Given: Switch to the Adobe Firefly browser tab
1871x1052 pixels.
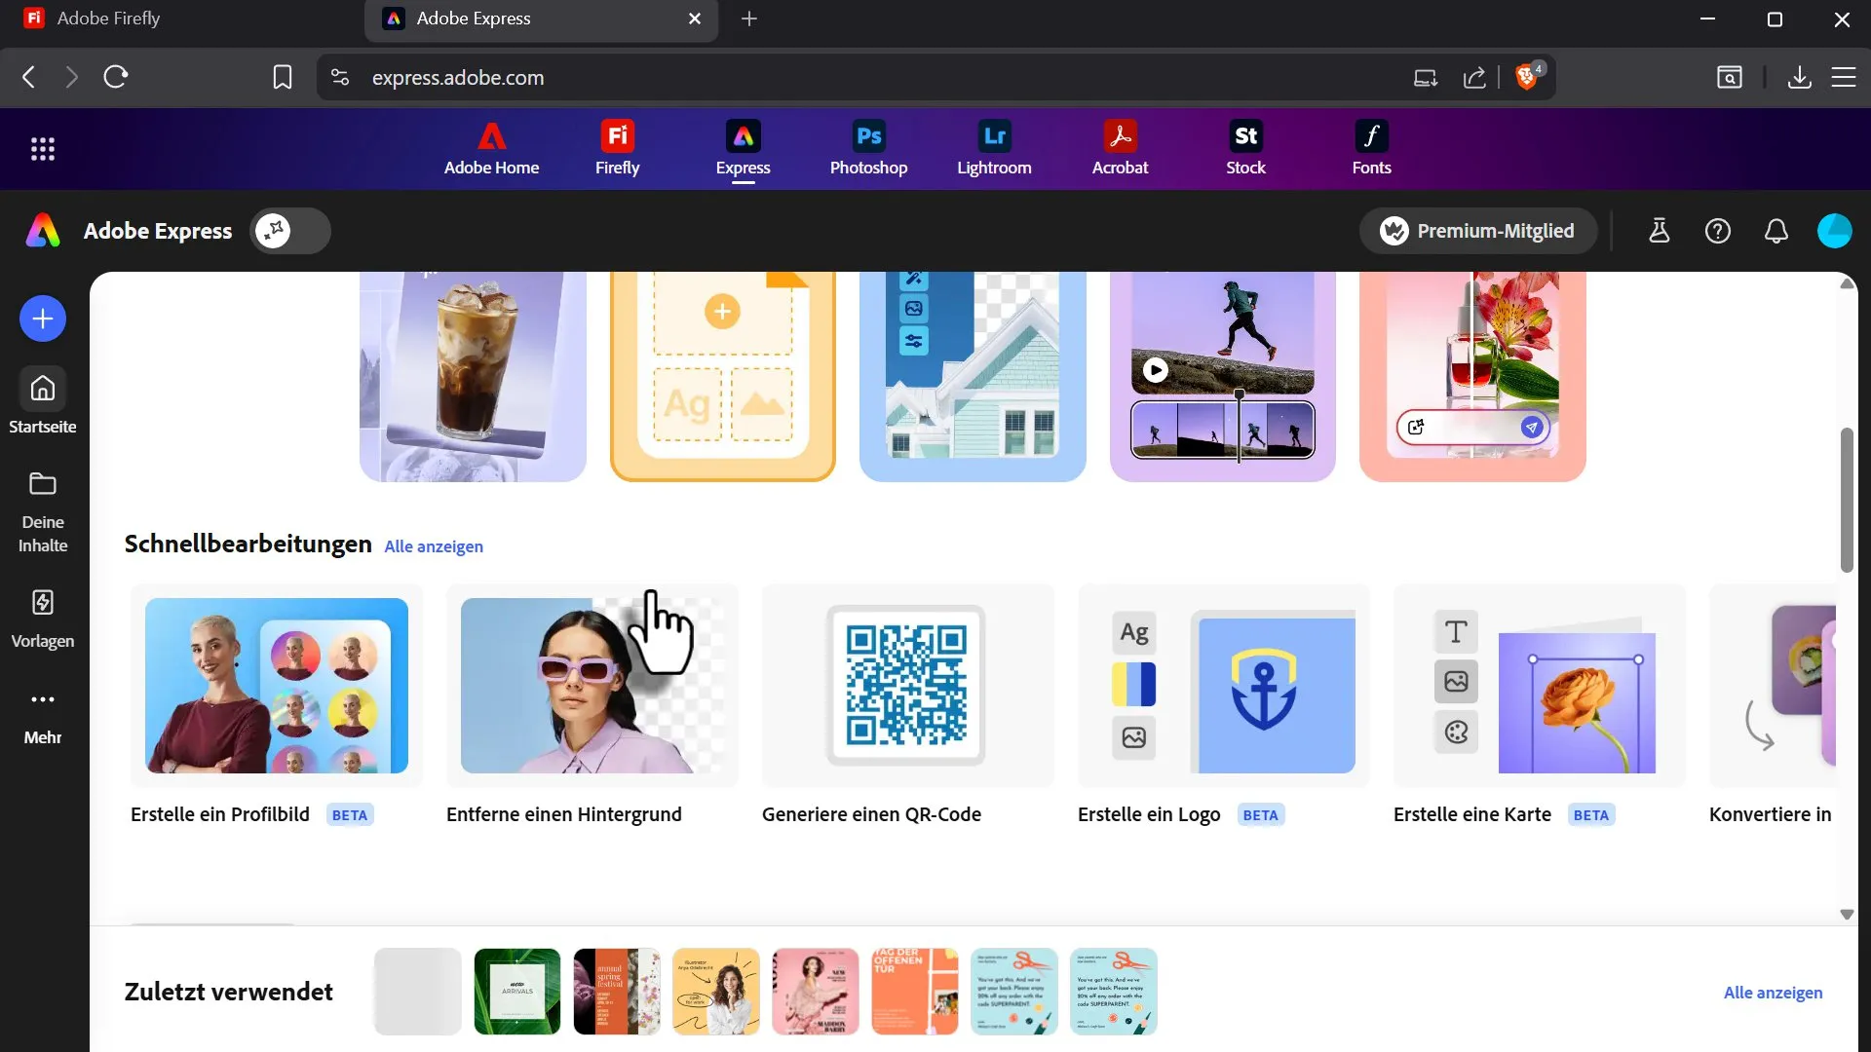Looking at the screenshot, I should pos(180,19).
